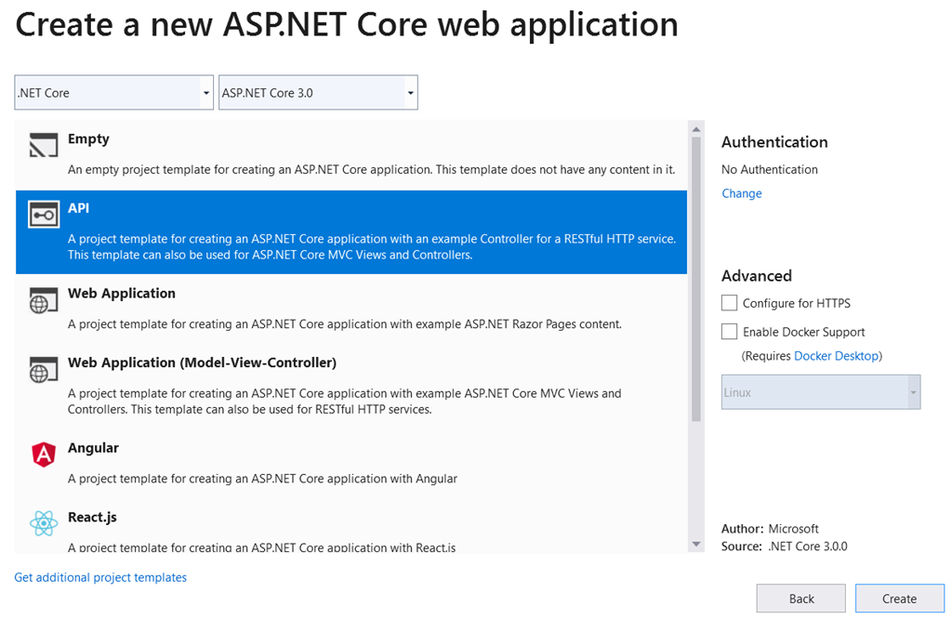This screenshot has width=952, height=619.
Task: Click the React.js atom icon
Action: pyautogui.click(x=44, y=524)
